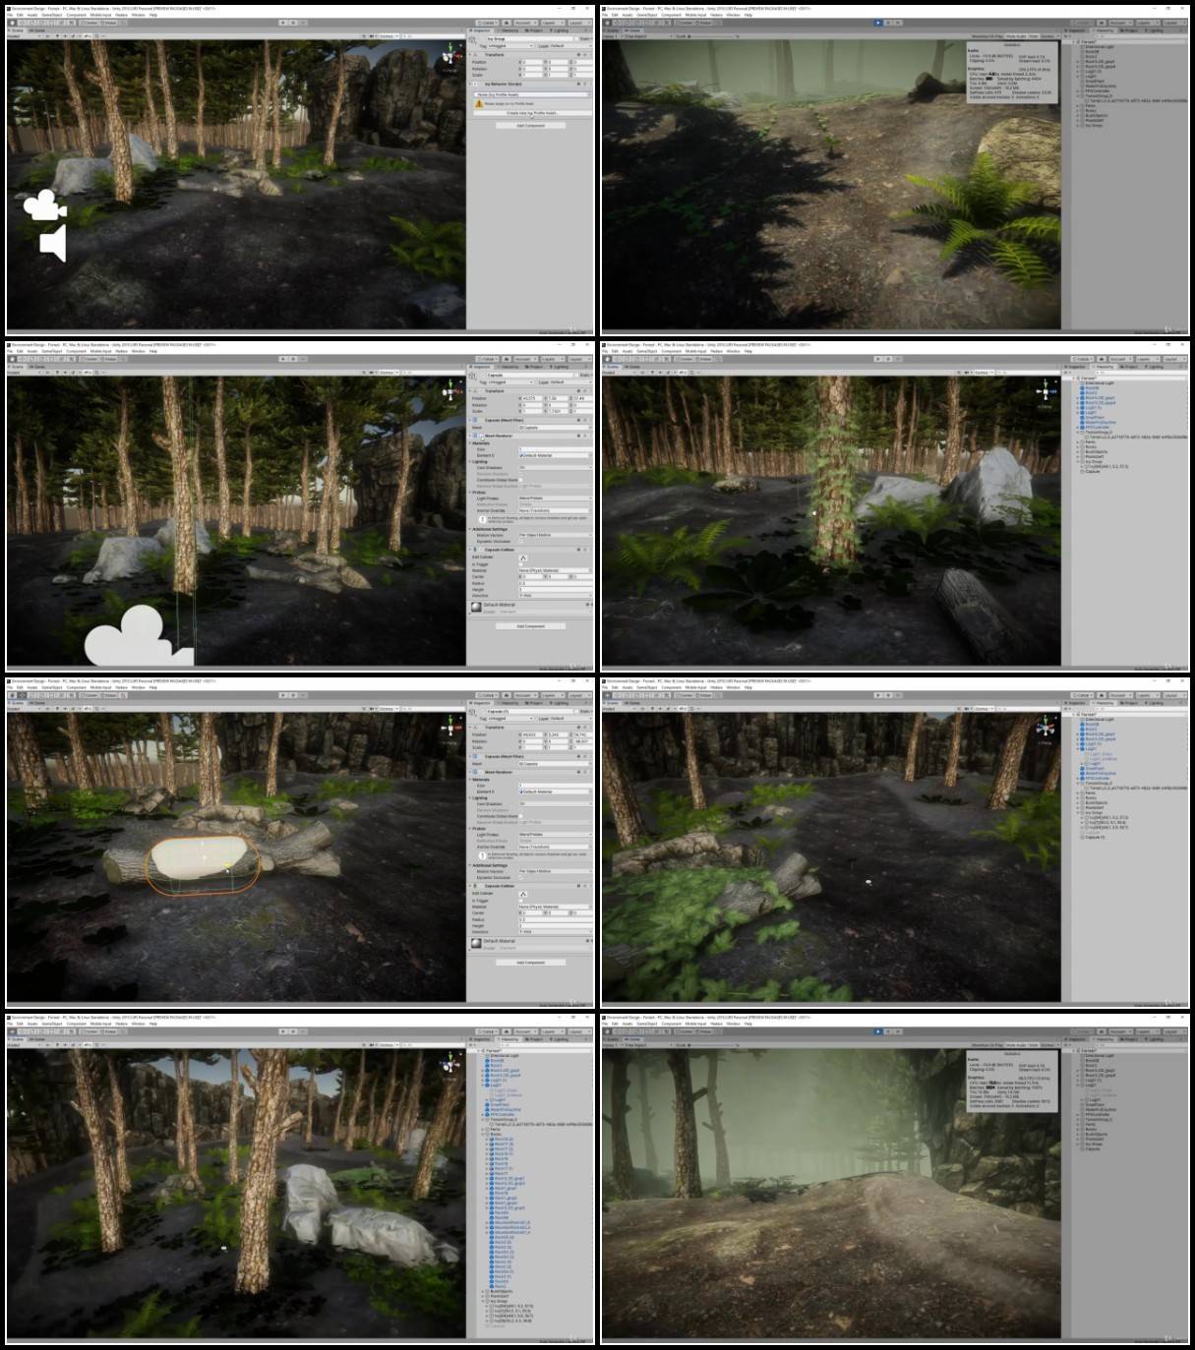The height and width of the screenshot is (1350, 1195).
Task: Click cloud services icon in Ivy Group inspector window
Action: [506, 23]
